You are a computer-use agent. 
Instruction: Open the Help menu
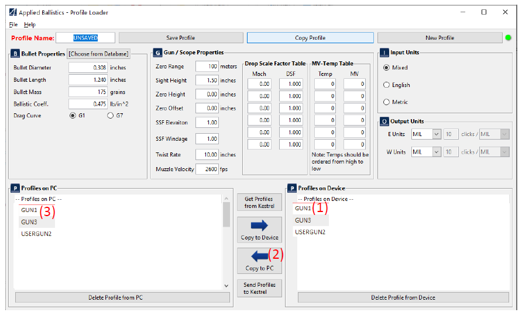[x=30, y=25]
